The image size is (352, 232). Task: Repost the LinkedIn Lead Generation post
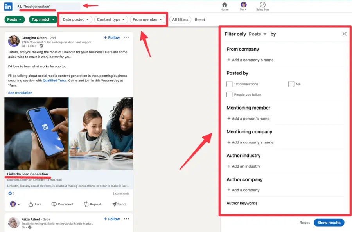pos(93,204)
